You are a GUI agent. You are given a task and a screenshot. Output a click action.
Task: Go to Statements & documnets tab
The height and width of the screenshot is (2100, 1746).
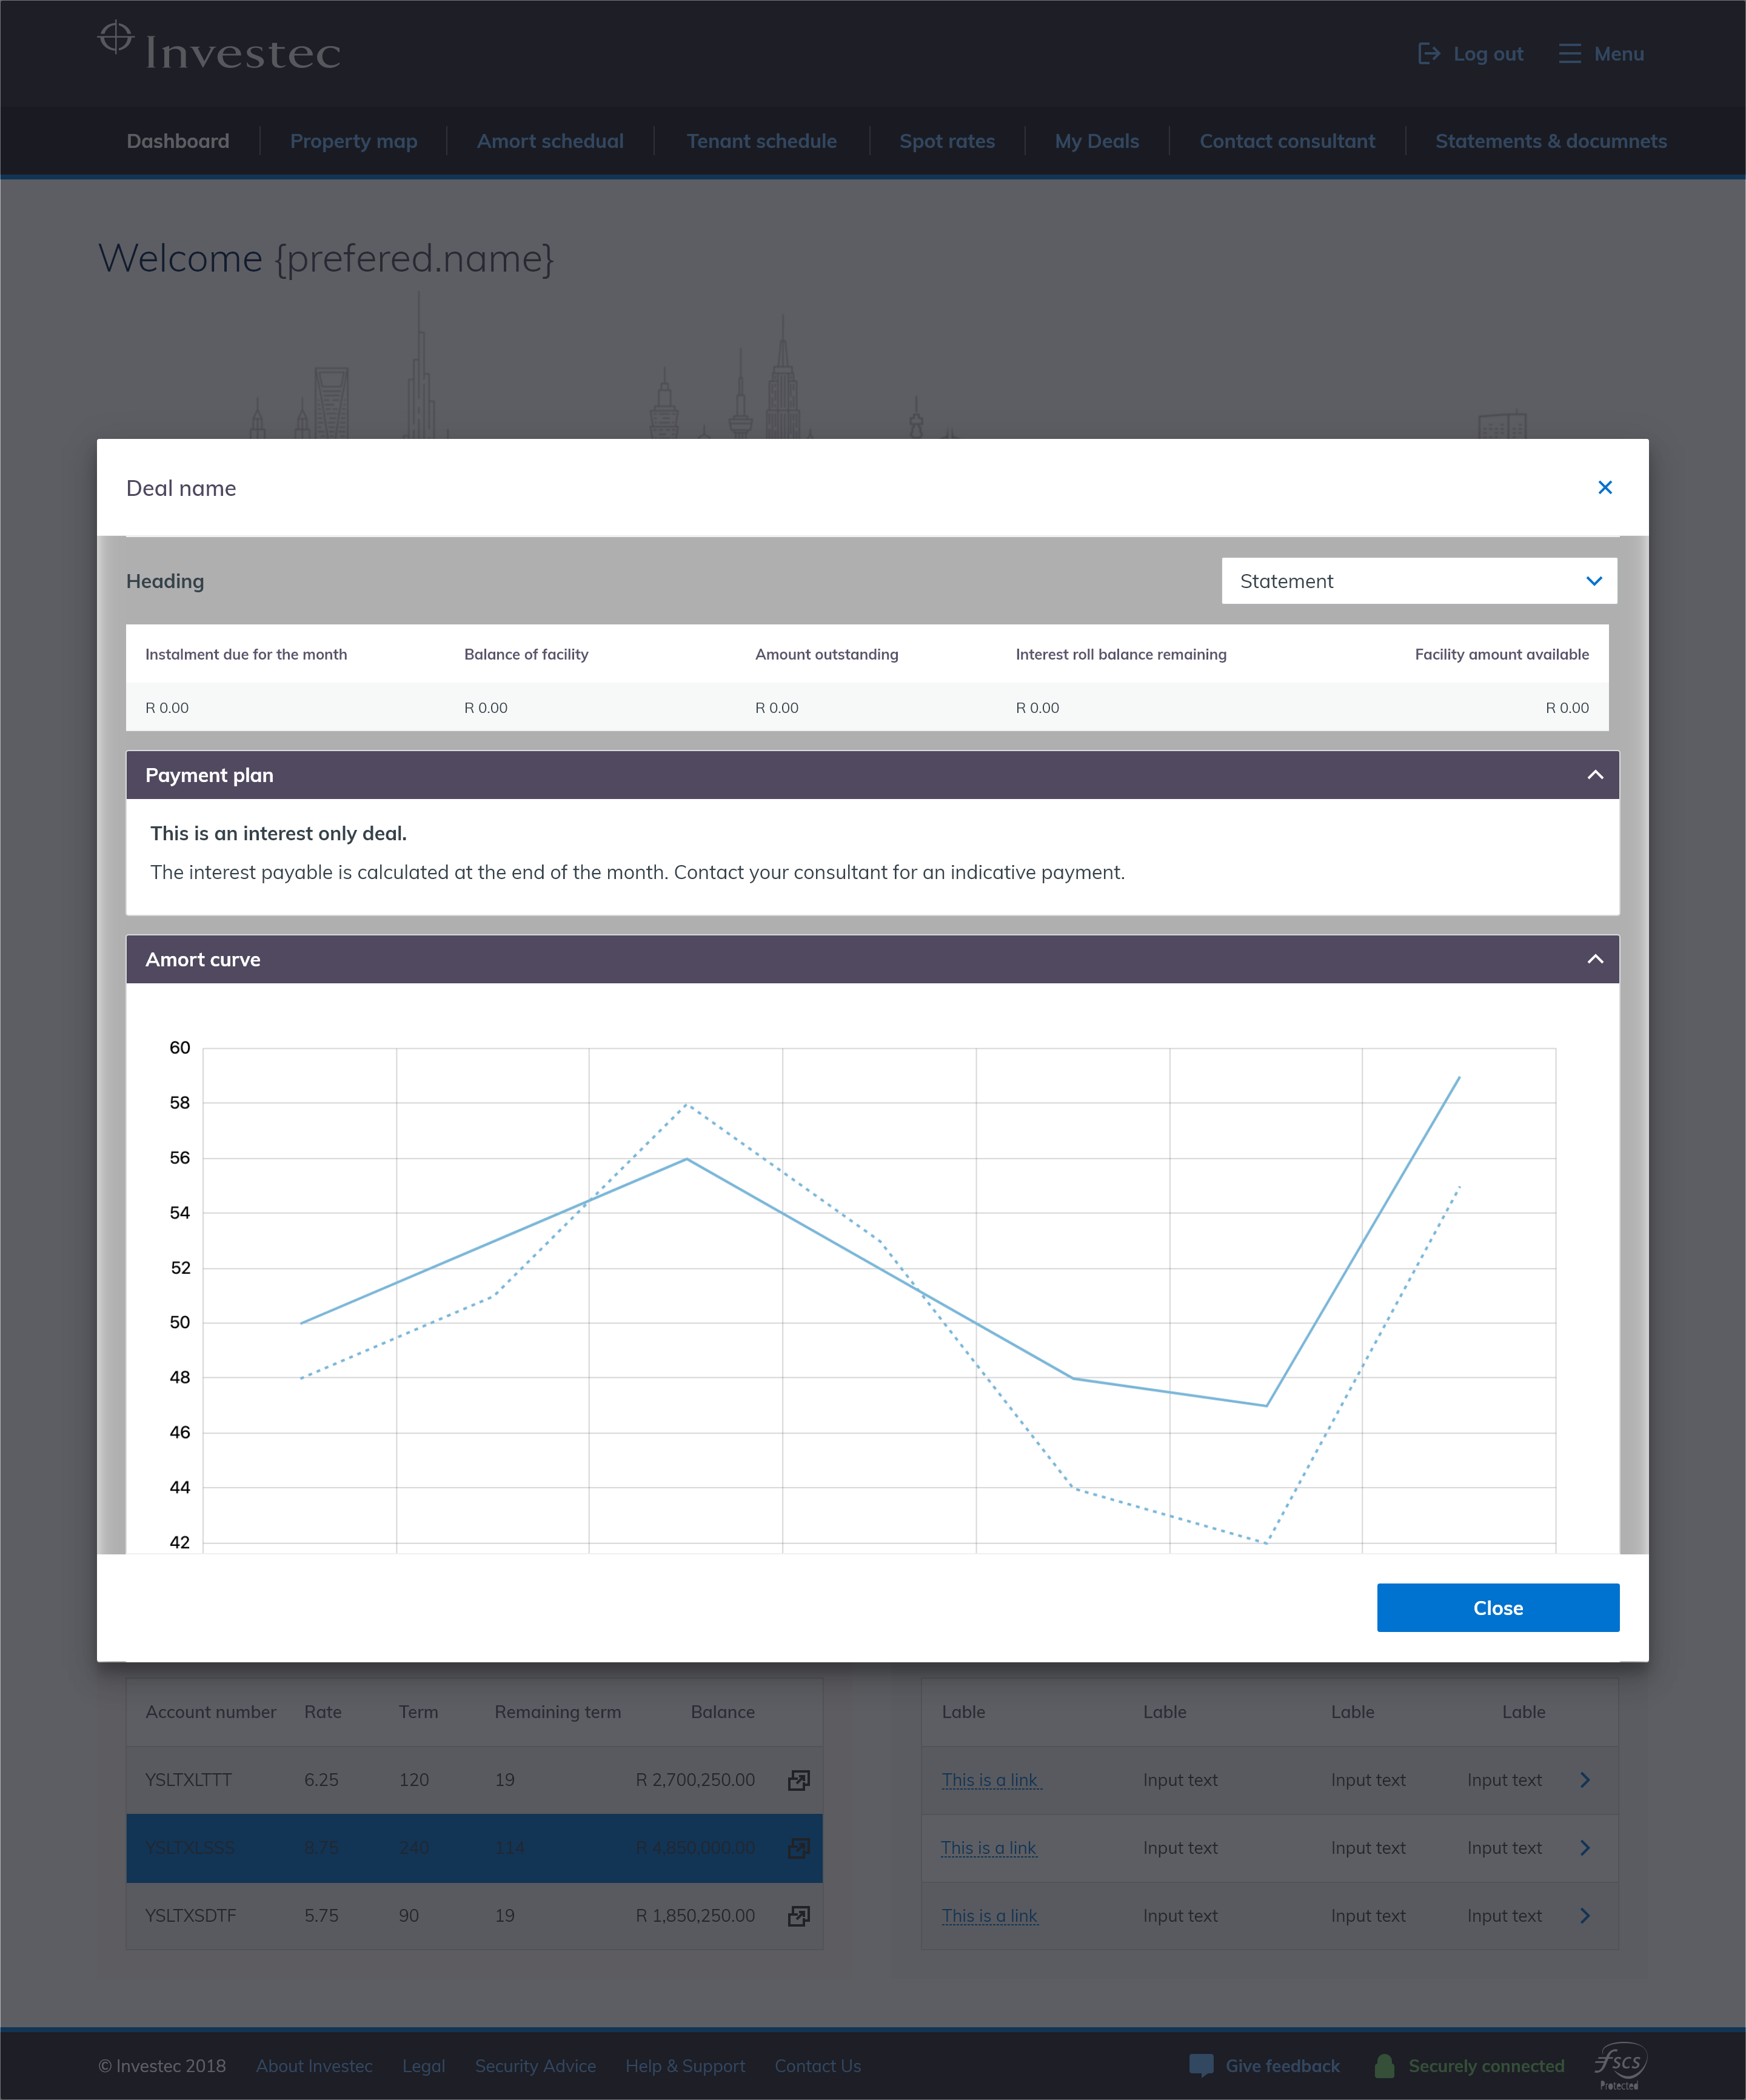point(1550,141)
